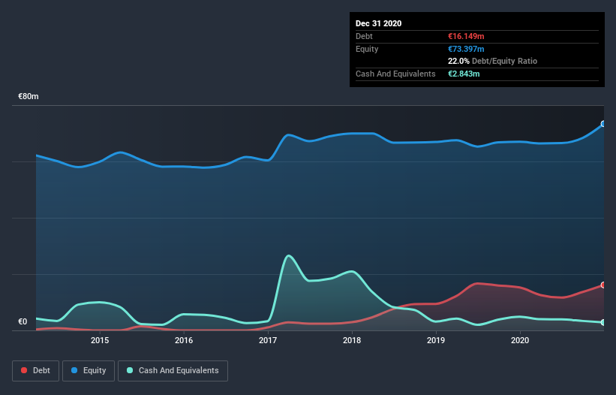This screenshot has width=616, height=395.
Task: Select the red Debt endpoint marker
Action: click(x=603, y=285)
